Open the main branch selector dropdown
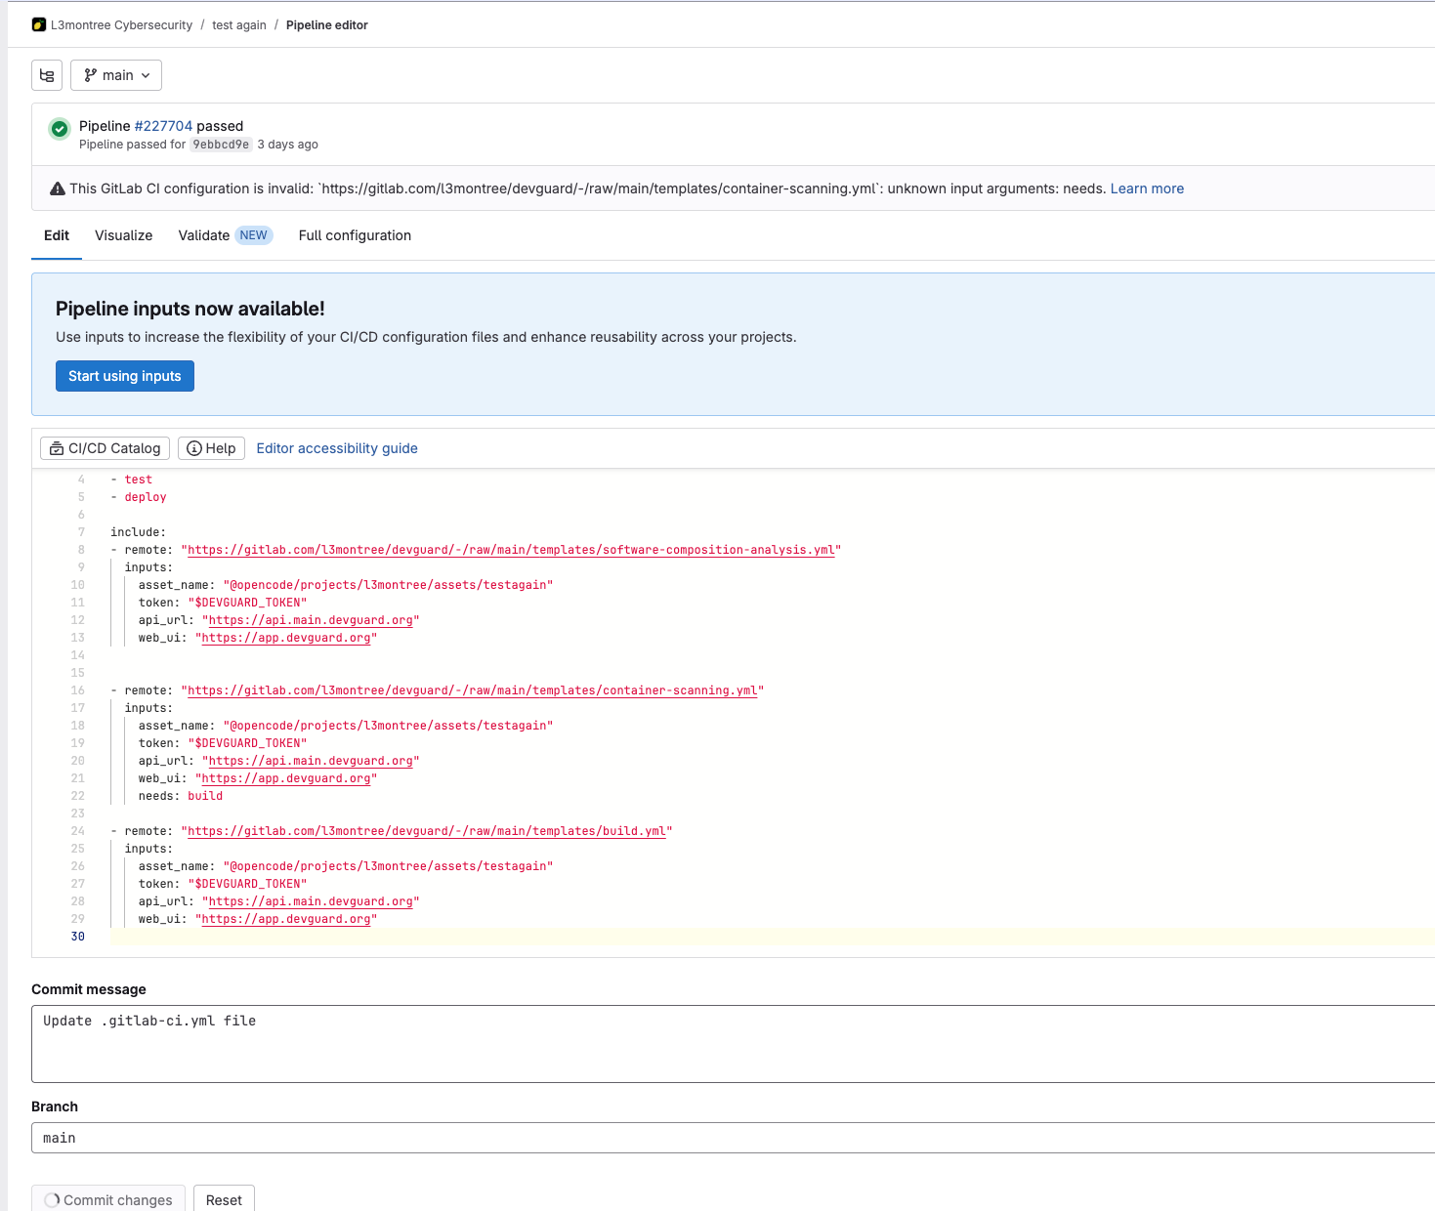1435x1211 pixels. (116, 75)
